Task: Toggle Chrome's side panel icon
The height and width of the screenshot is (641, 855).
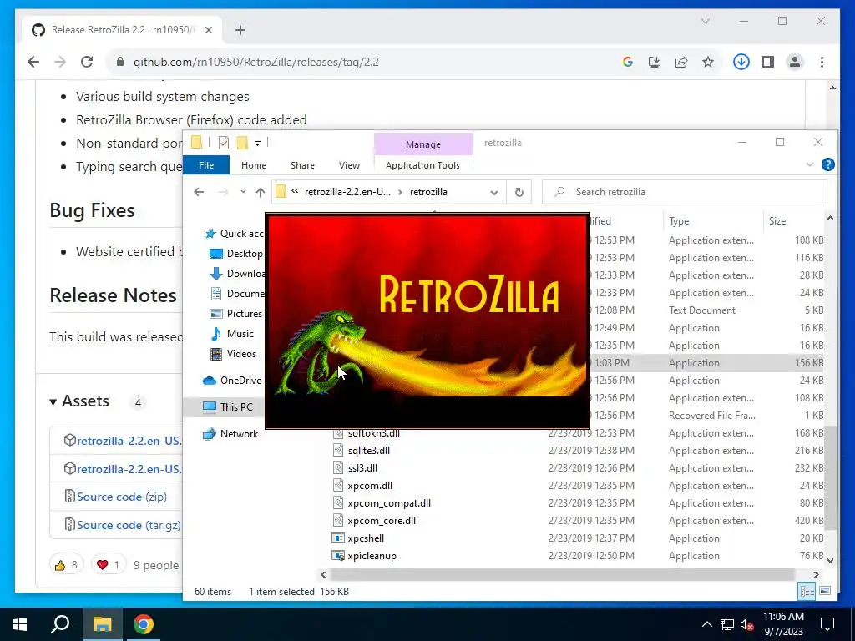Action: click(768, 62)
